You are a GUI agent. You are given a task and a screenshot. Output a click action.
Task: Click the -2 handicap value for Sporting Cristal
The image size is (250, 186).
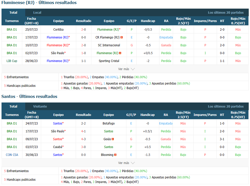(x=148, y=61)
